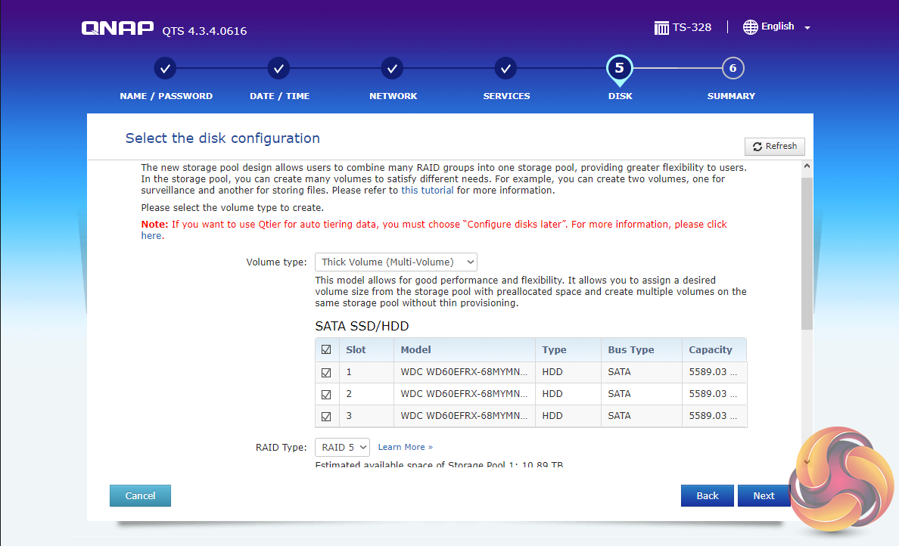Click the globe language icon
899x546 pixels.
(751, 27)
